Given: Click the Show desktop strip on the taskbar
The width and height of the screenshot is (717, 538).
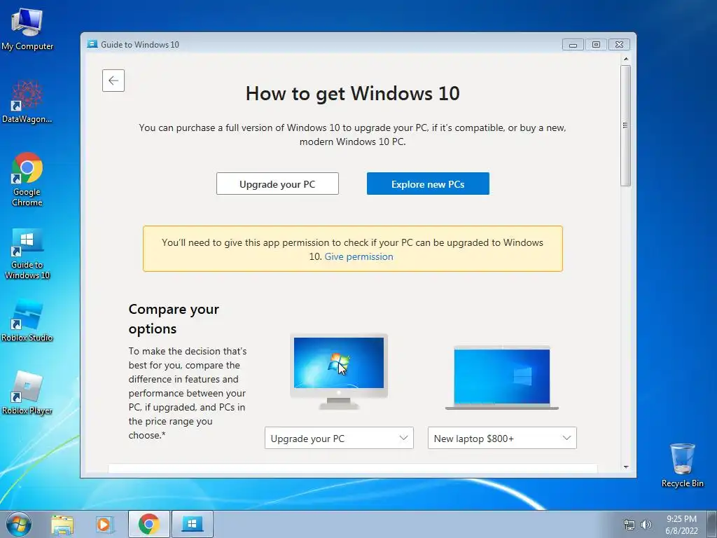Looking at the screenshot, I should [x=712, y=525].
